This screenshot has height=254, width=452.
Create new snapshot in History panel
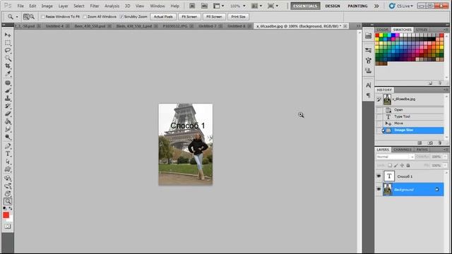click(430, 143)
